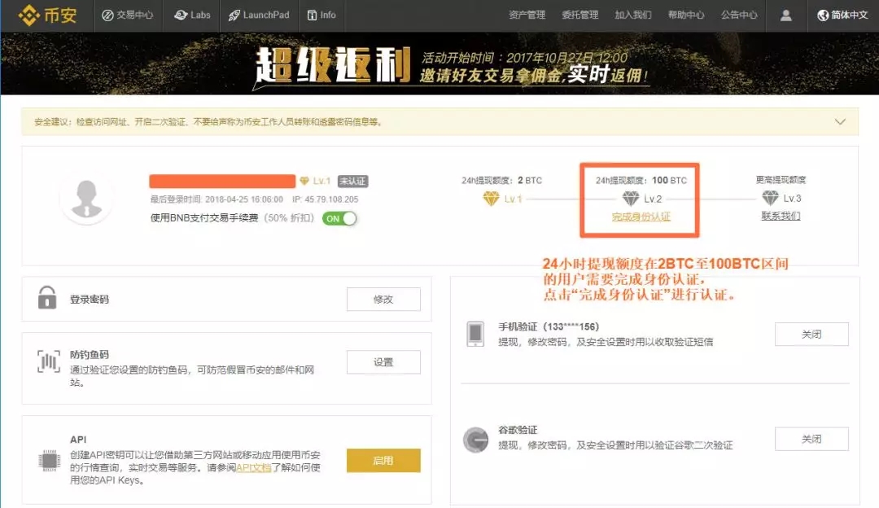
Task: Click 关闭 for 谷歌验证 Google verification
Action: (x=811, y=439)
